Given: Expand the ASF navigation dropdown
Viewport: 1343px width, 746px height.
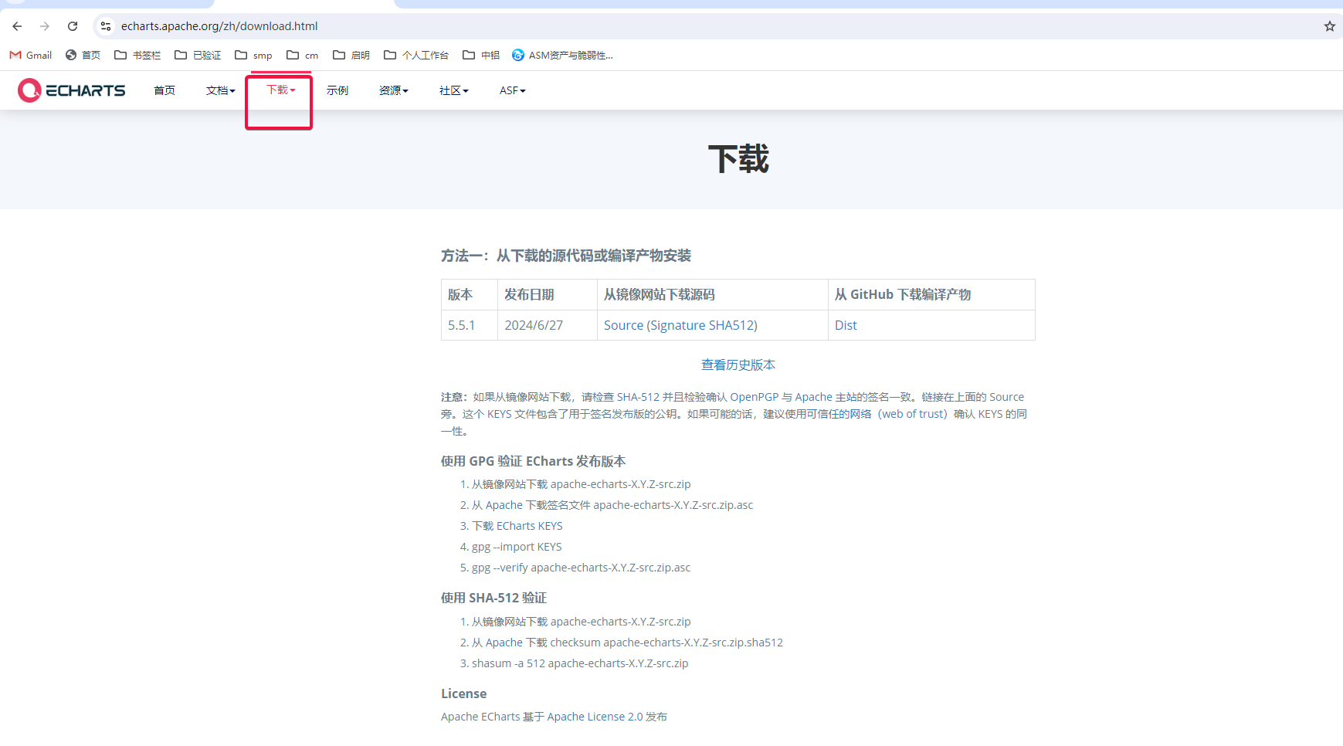Looking at the screenshot, I should click(513, 90).
